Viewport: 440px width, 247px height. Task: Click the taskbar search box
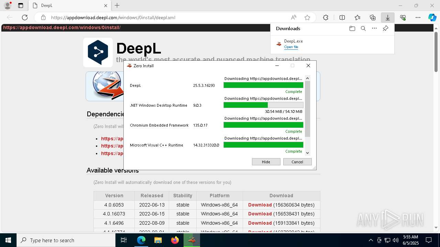point(66,240)
